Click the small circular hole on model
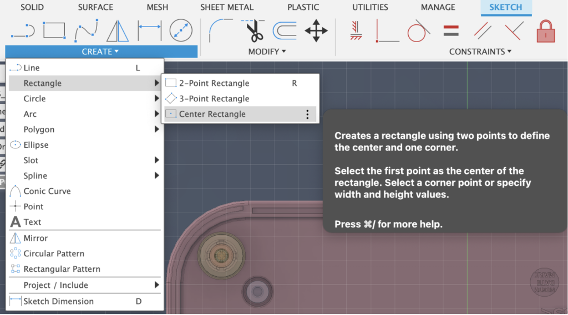Screen dimensions: 568x315 point(257,292)
